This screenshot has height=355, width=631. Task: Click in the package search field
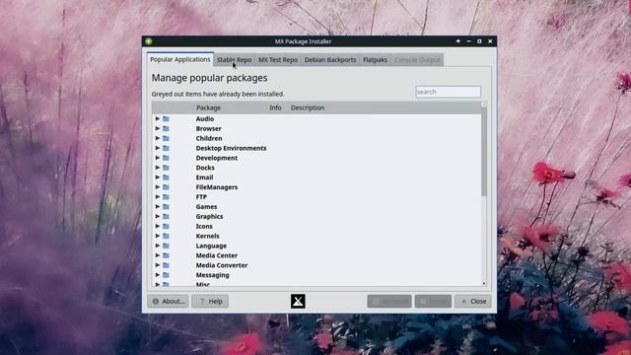(x=448, y=92)
